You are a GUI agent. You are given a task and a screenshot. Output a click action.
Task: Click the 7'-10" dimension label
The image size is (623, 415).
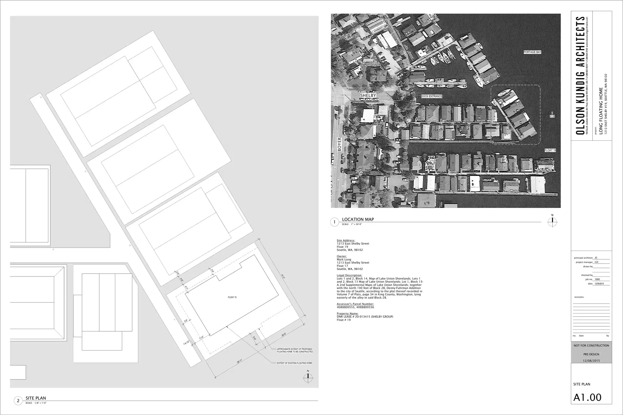201,338
